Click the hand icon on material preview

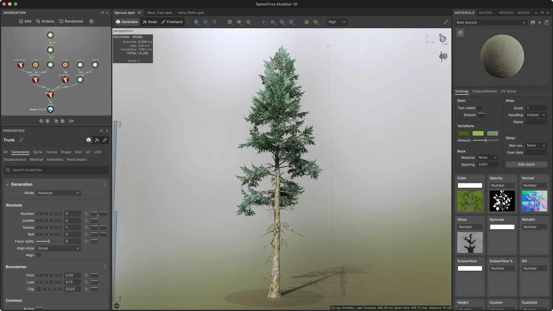pyautogui.click(x=460, y=33)
